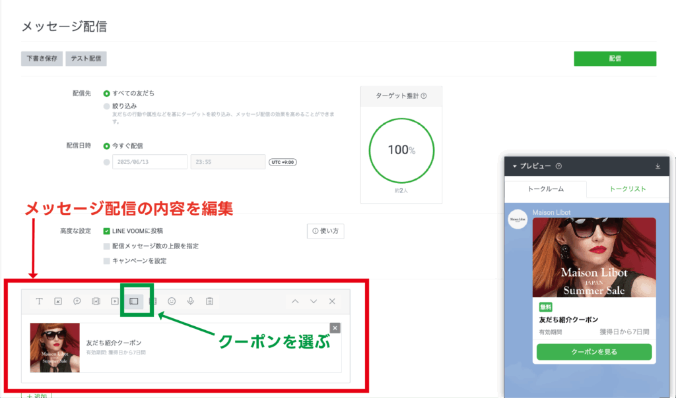Choose the survey clipboard icon

(210, 301)
